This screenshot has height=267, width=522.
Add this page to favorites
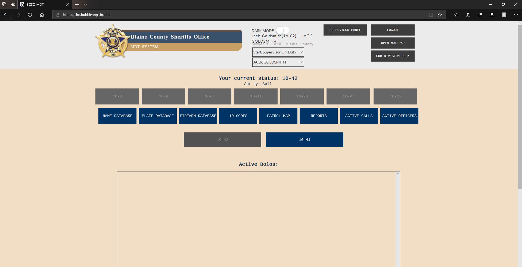pyautogui.click(x=440, y=15)
